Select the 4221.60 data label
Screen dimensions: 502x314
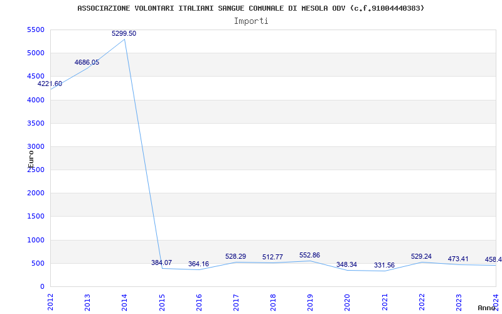[50, 84]
